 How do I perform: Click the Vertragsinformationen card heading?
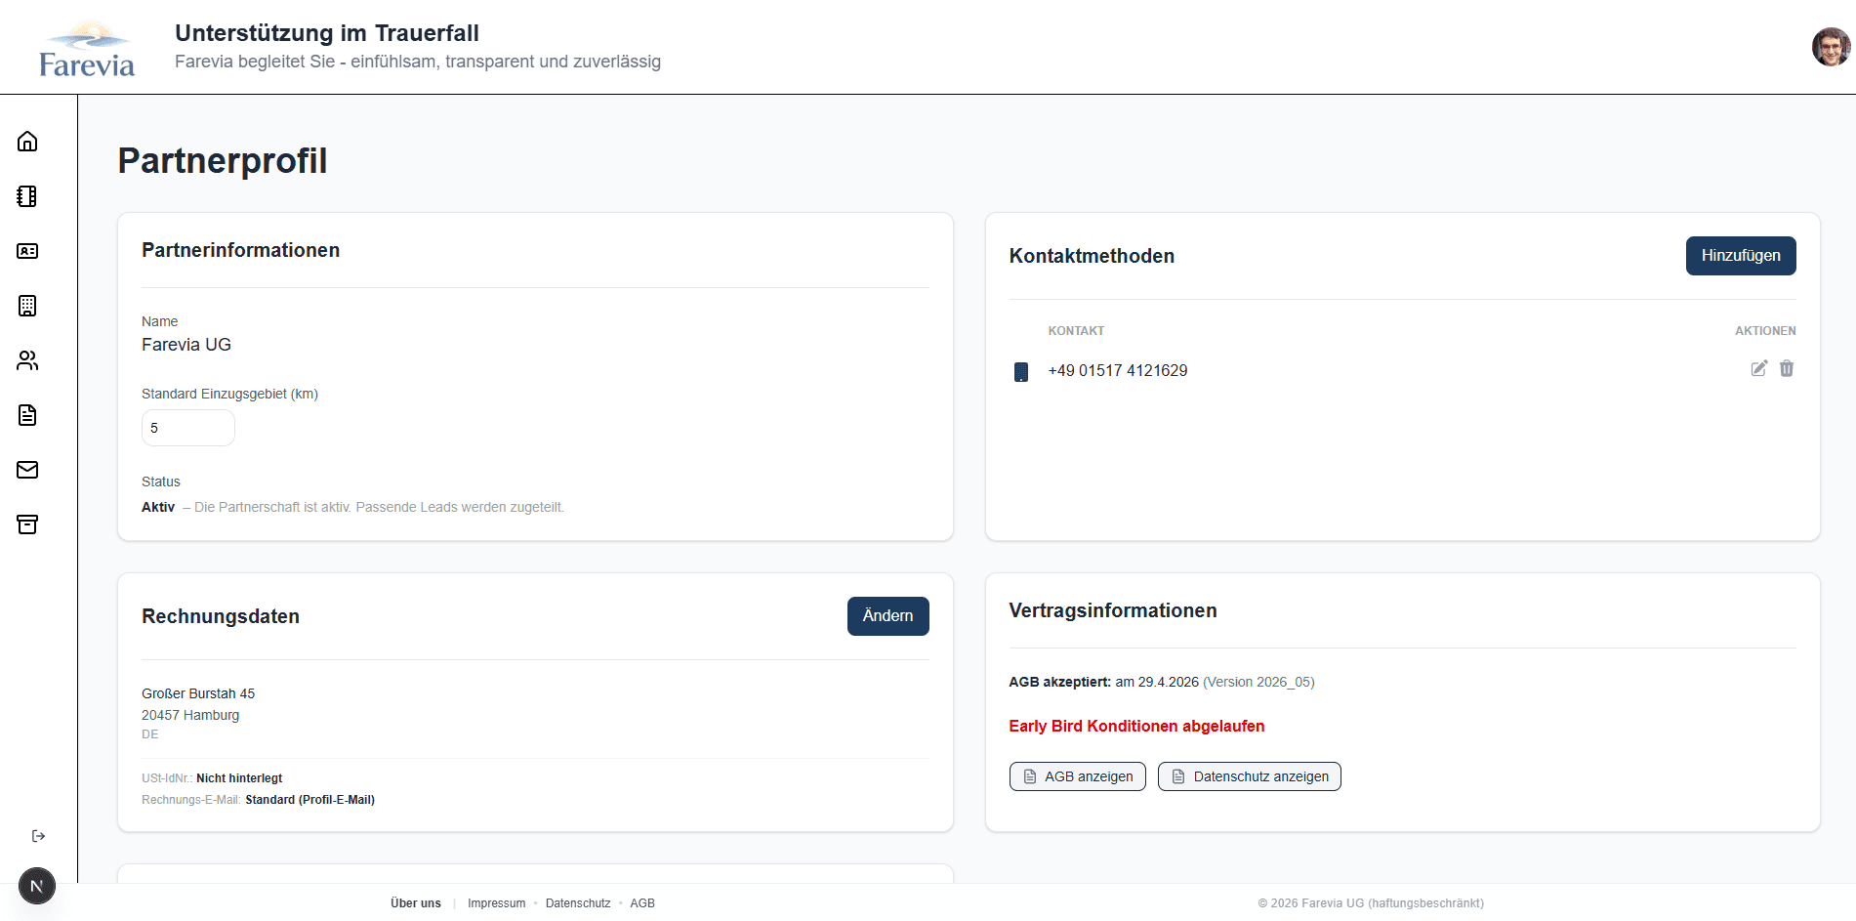click(x=1113, y=610)
